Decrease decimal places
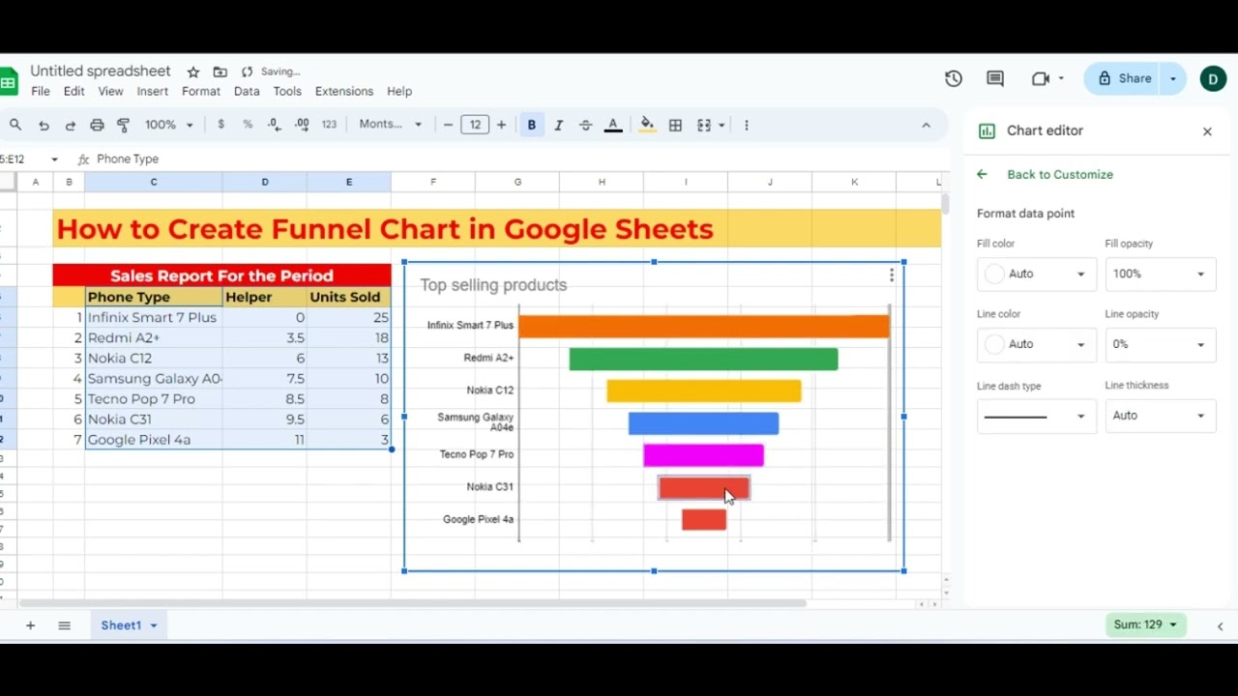This screenshot has height=696, width=1238. (275, 125)
